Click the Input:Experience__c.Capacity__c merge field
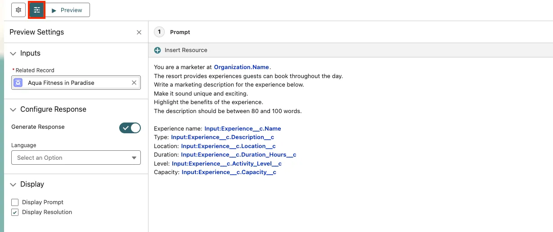 229,172
